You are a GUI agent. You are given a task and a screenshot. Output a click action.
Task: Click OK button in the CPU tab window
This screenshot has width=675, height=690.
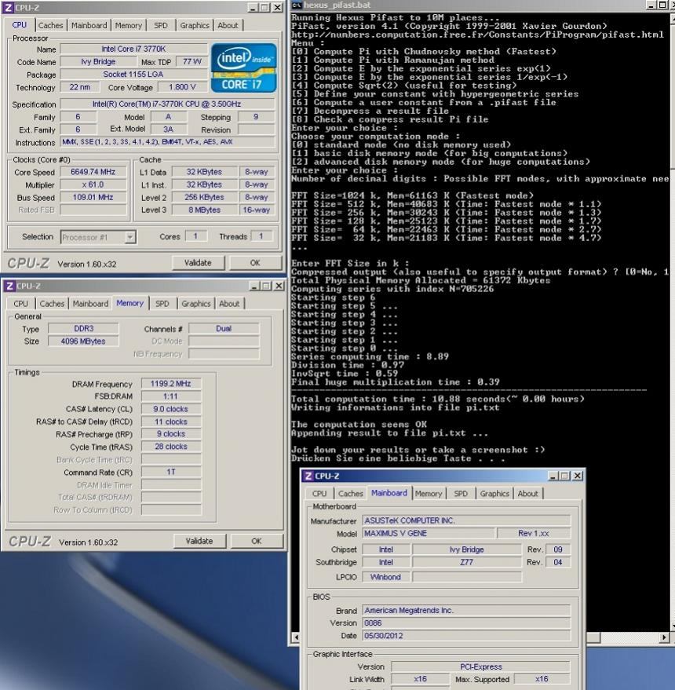pos(255,263)
